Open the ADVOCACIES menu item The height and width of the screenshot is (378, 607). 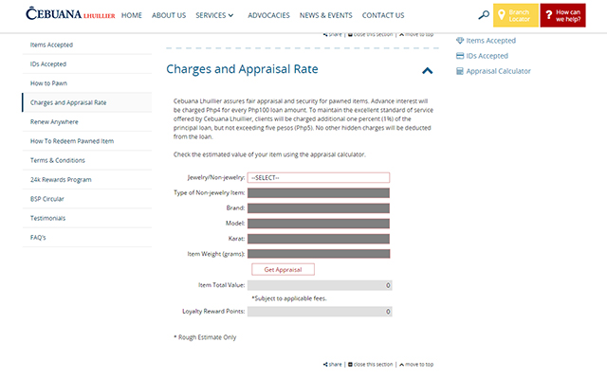click(268, 15)
